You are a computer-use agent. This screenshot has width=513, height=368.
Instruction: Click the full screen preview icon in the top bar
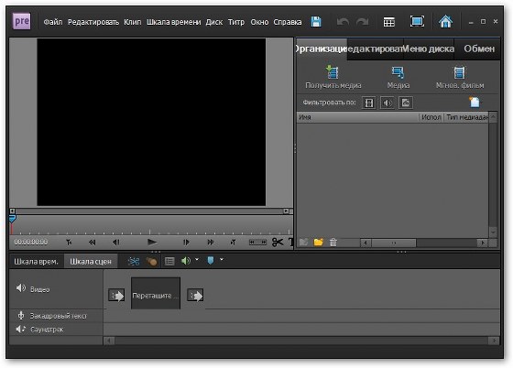417,22
